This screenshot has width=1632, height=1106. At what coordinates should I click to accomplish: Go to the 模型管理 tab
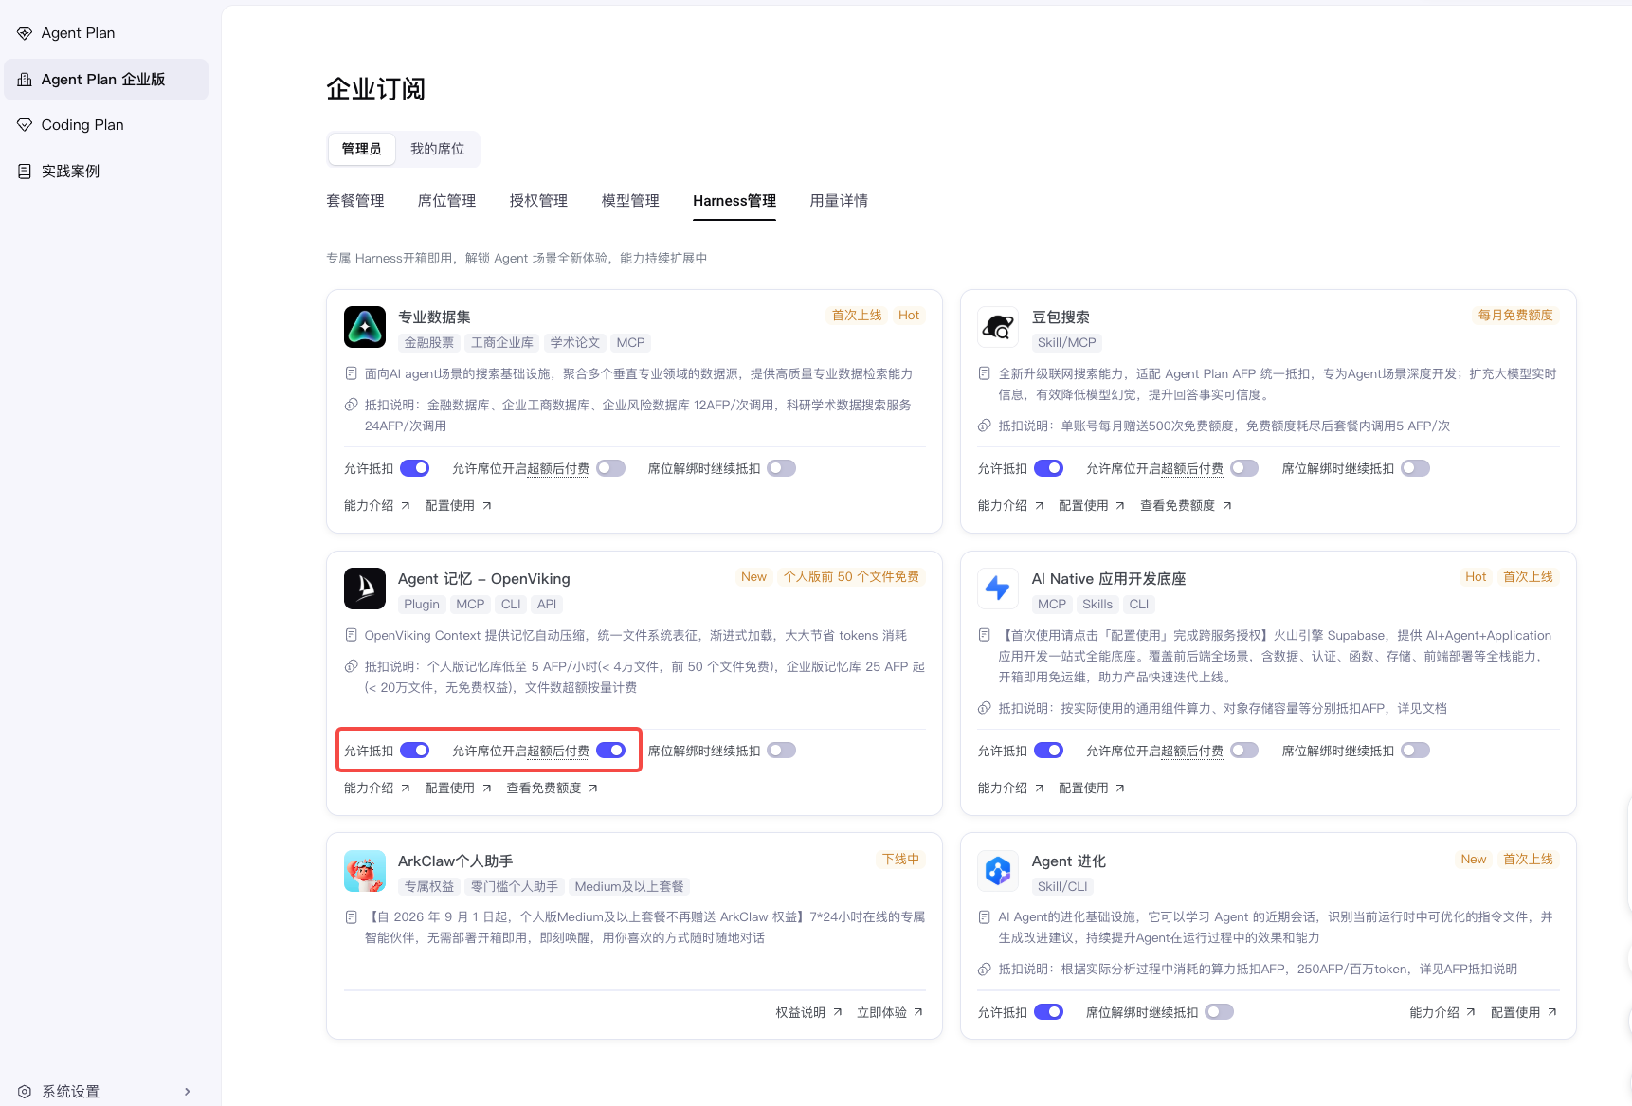[x=630, y=201]
